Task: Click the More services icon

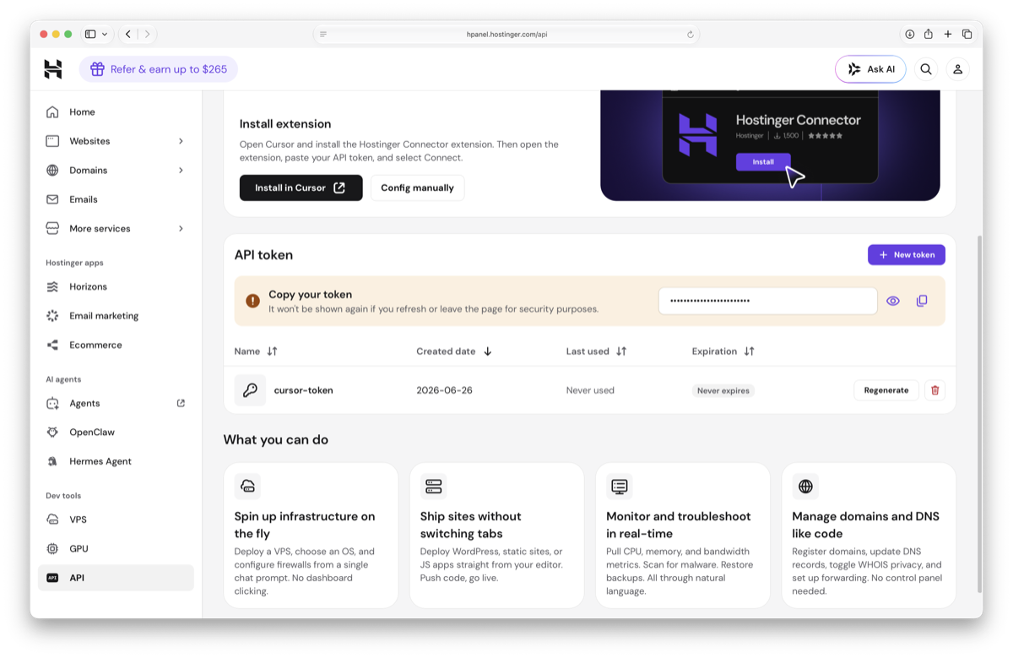Action: (x=52, y=228)
